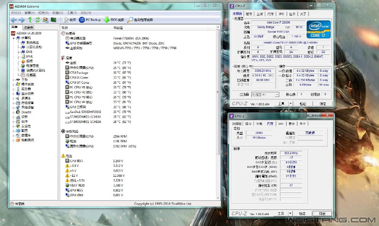
Task: Select the DMI tree item
Action: click(27, 52)
